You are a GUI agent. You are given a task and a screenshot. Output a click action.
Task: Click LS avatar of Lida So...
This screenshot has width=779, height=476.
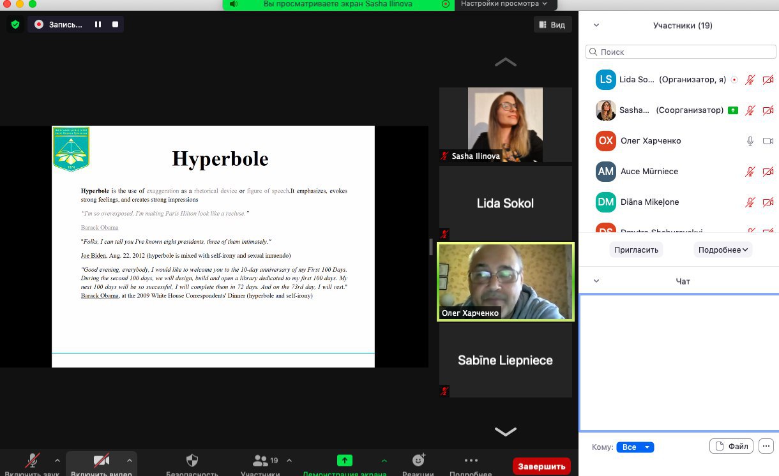(x=606, y=80)
